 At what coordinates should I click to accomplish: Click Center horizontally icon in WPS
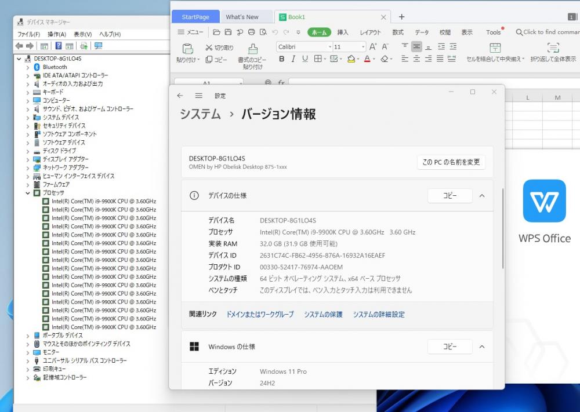point(416,59)
